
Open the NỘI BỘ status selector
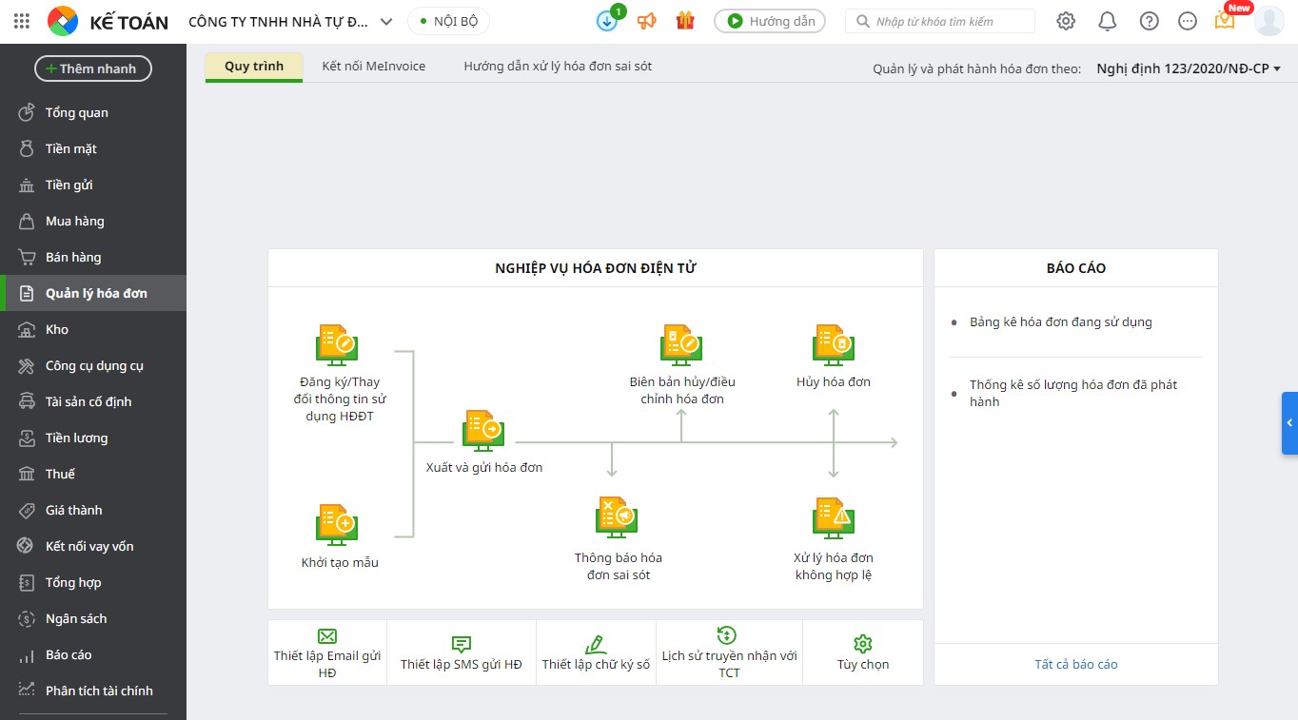(449, 21)
